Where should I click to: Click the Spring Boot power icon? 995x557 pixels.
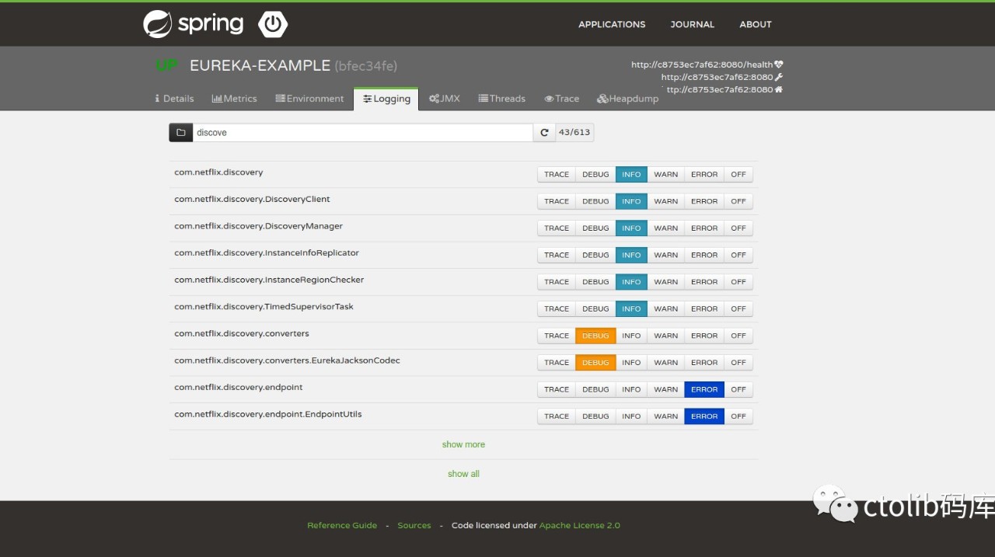pyautogui.click(x=273, y=24)
